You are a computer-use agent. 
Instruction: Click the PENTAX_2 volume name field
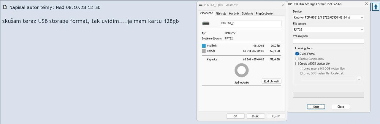point(251,23)
